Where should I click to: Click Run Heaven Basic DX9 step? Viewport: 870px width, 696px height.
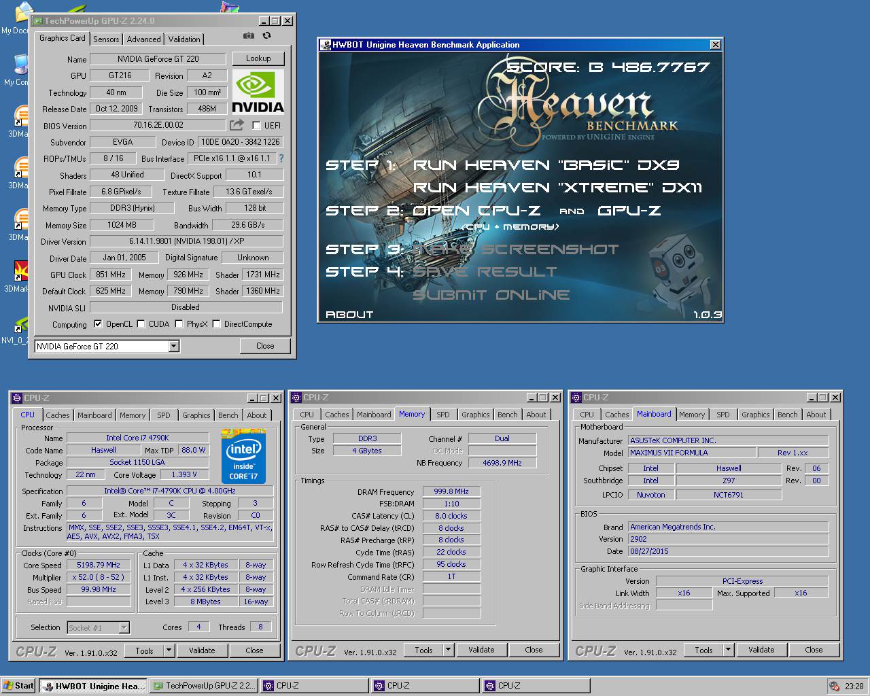tap(546, 165)
